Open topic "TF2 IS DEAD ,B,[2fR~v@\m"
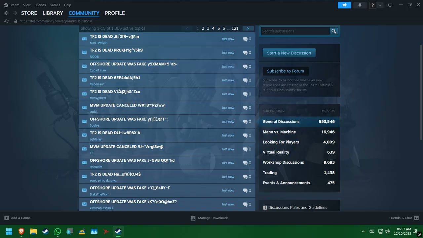 (114, 37)
